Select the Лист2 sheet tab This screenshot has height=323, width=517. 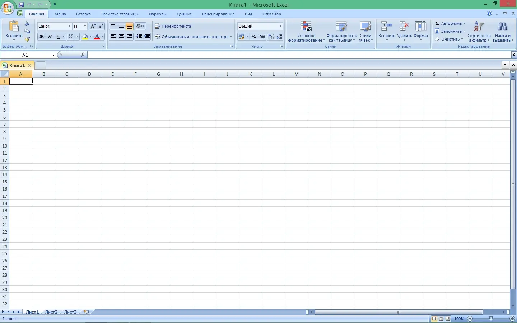coord(51,312)
